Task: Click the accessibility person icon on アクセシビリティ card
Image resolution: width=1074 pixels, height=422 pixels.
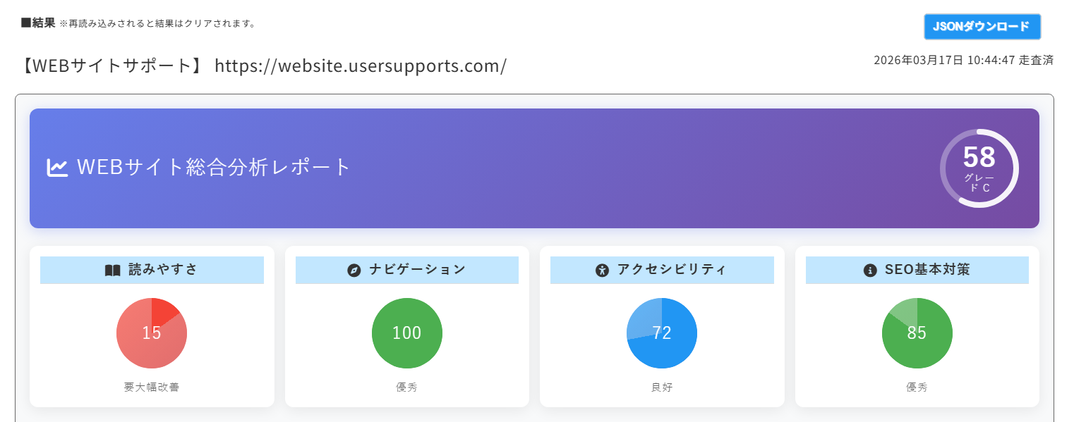Action: [603, 269]
